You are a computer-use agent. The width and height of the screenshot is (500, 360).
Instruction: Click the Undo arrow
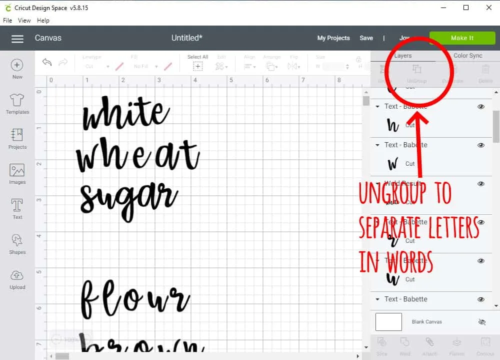(x=47, y=62)
